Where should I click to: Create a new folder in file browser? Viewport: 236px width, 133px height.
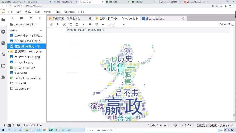22,18
